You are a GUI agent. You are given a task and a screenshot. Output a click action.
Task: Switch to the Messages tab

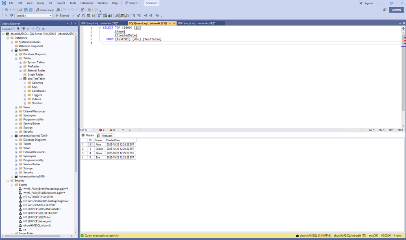pyautogui.click(x=106, y=136)
